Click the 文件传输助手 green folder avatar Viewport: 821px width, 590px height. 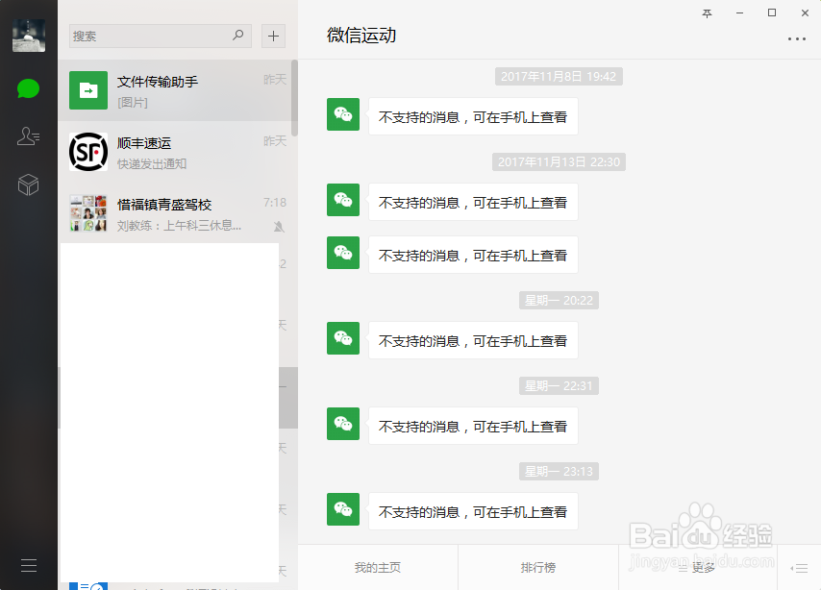[x=88, y=90]
